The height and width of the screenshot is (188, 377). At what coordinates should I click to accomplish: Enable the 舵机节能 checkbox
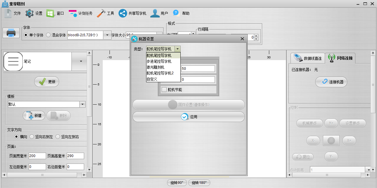[x=164, y=90]
